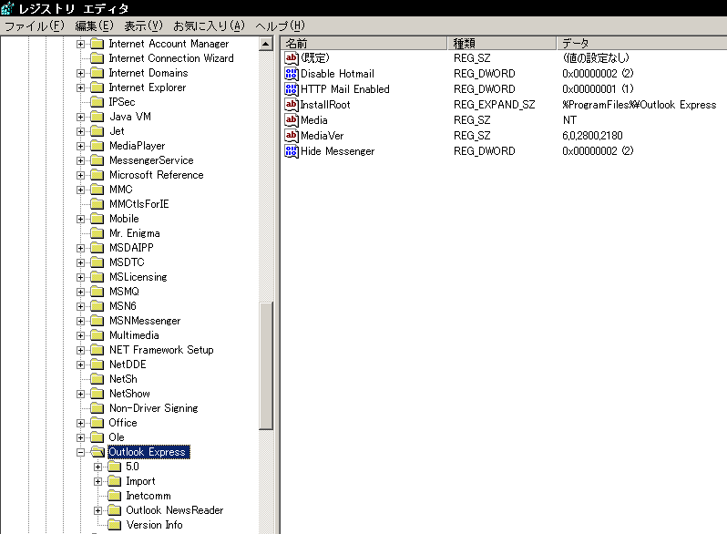The height and width of the screenshot is (534, 727).
Task: Expand the 5.0 subkey
Action: 98,467
